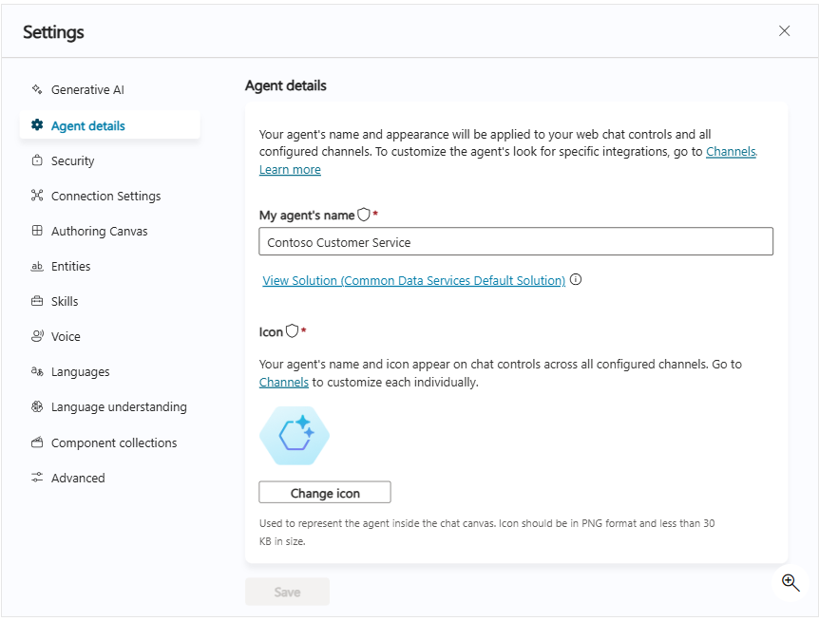Screen dimensions: 819x621
Task: Open the Entities settings page
Action: (70, 266)
